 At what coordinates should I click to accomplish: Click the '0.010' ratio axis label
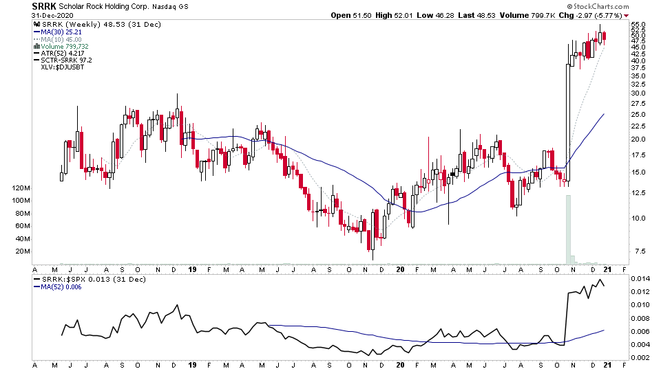[640, 305]
